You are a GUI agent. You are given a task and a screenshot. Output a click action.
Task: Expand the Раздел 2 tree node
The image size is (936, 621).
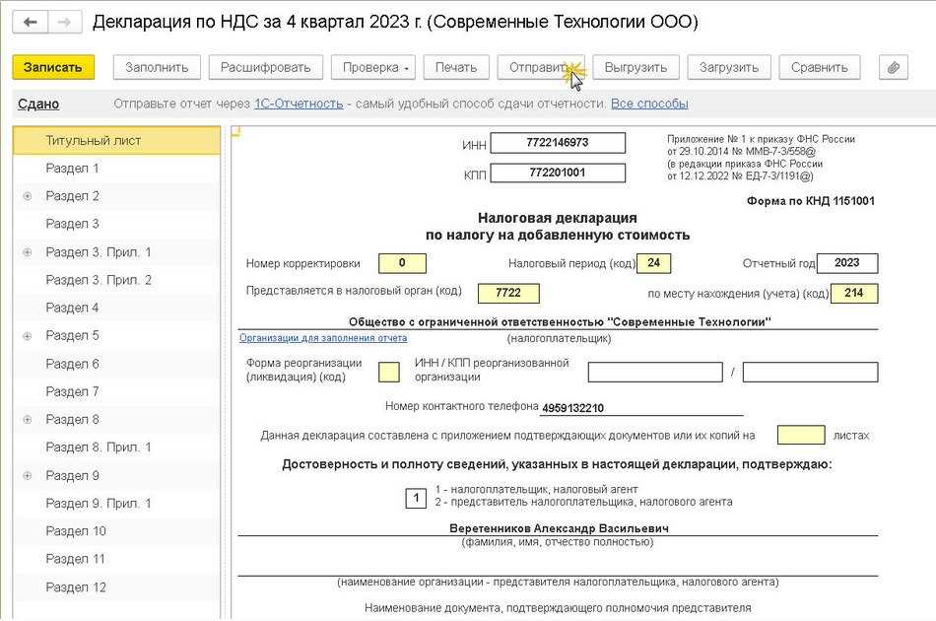click(x=28, y=196)
